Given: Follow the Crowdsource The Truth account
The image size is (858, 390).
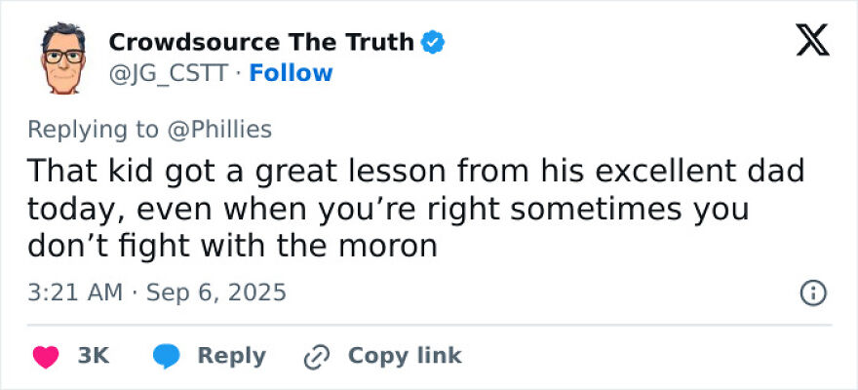Looking at the screenshot, I should tap(291, 73).
